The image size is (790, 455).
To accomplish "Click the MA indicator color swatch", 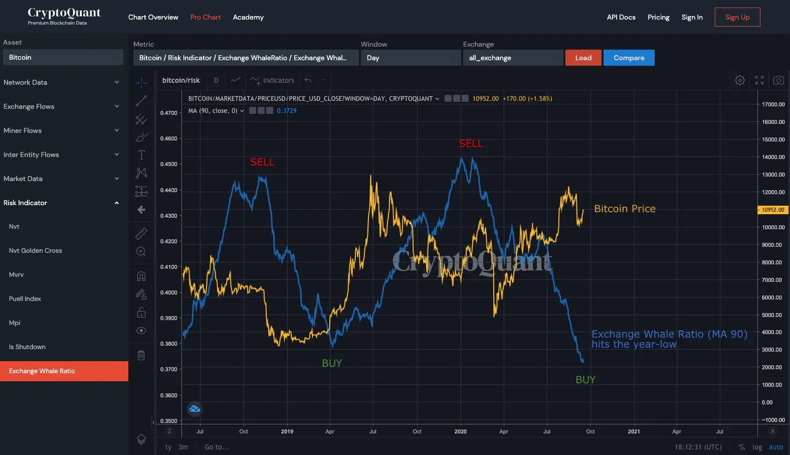I will [253, 111].
